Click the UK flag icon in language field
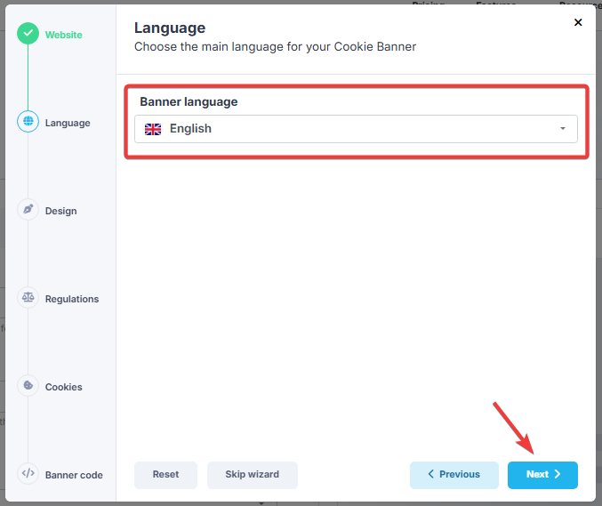 pos(153,129)
